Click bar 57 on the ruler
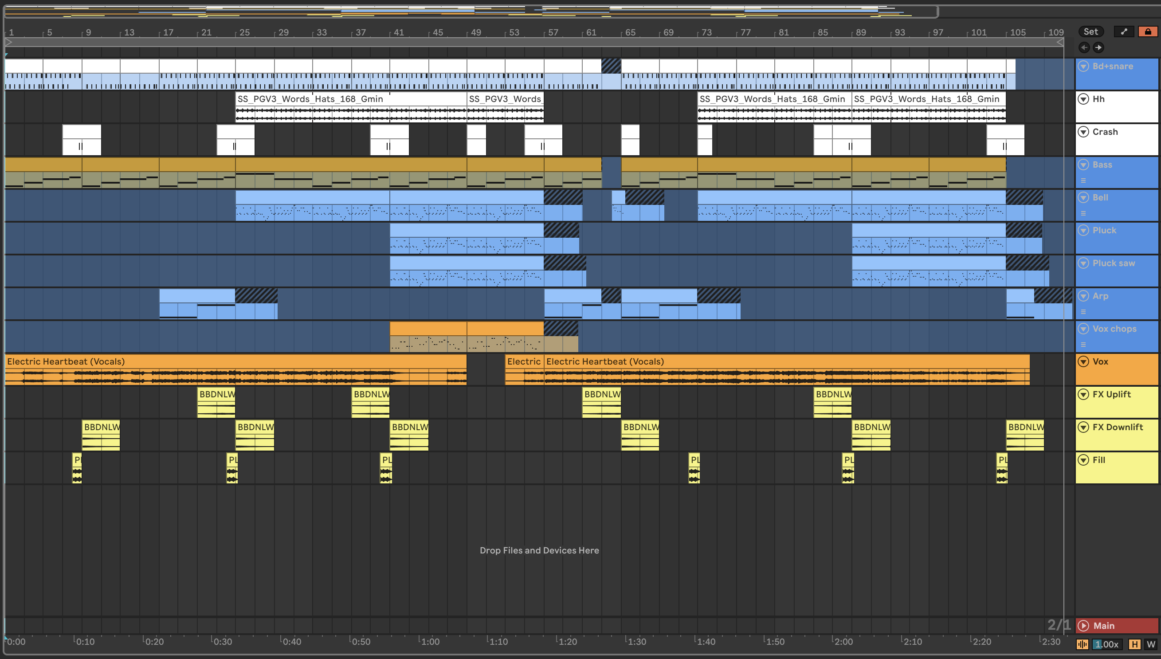1161x659 pixels. click(x=551, y=32)
